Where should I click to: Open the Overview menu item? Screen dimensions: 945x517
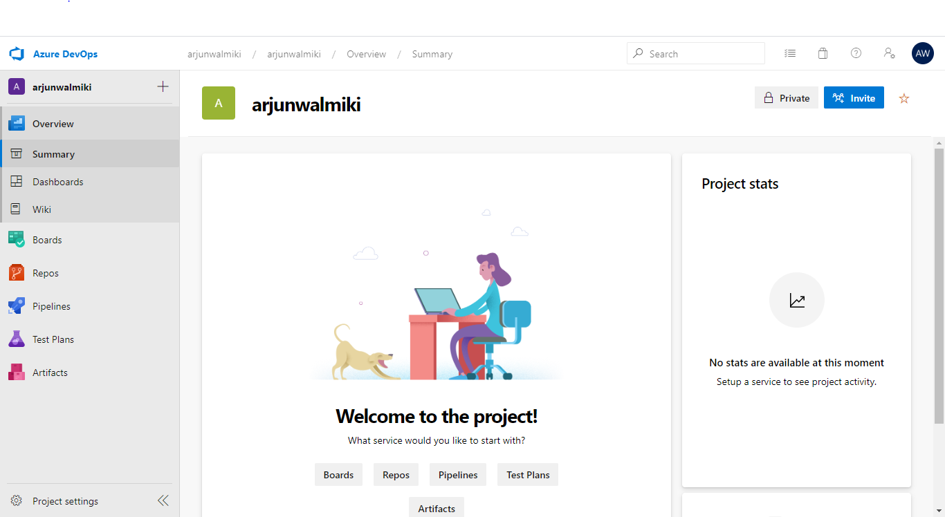click(90, 124)
